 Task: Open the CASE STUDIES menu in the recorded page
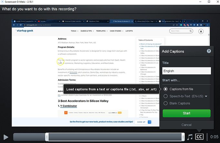tap(117, 31)
